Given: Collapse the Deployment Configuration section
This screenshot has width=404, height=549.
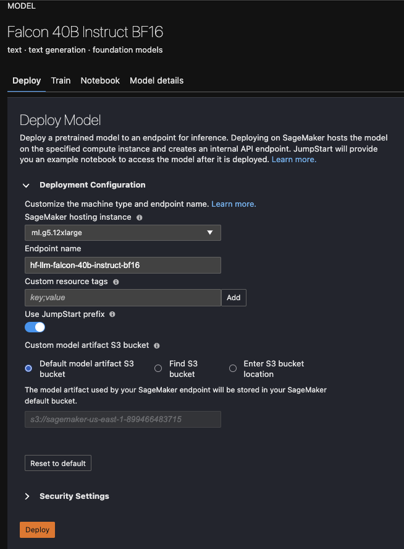Looking at the screenshot, I should point(26,185).
